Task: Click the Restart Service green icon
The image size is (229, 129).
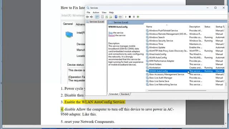Action: click(x=138, y=17)
